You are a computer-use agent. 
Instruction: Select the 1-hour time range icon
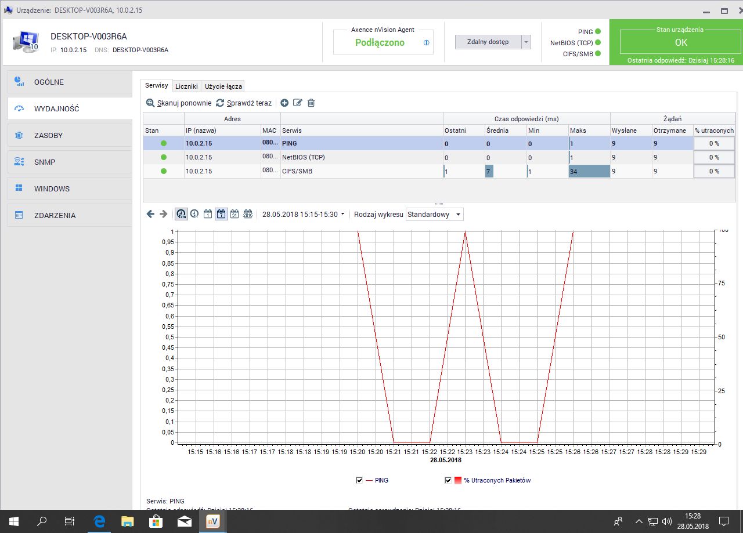[194, 214]
